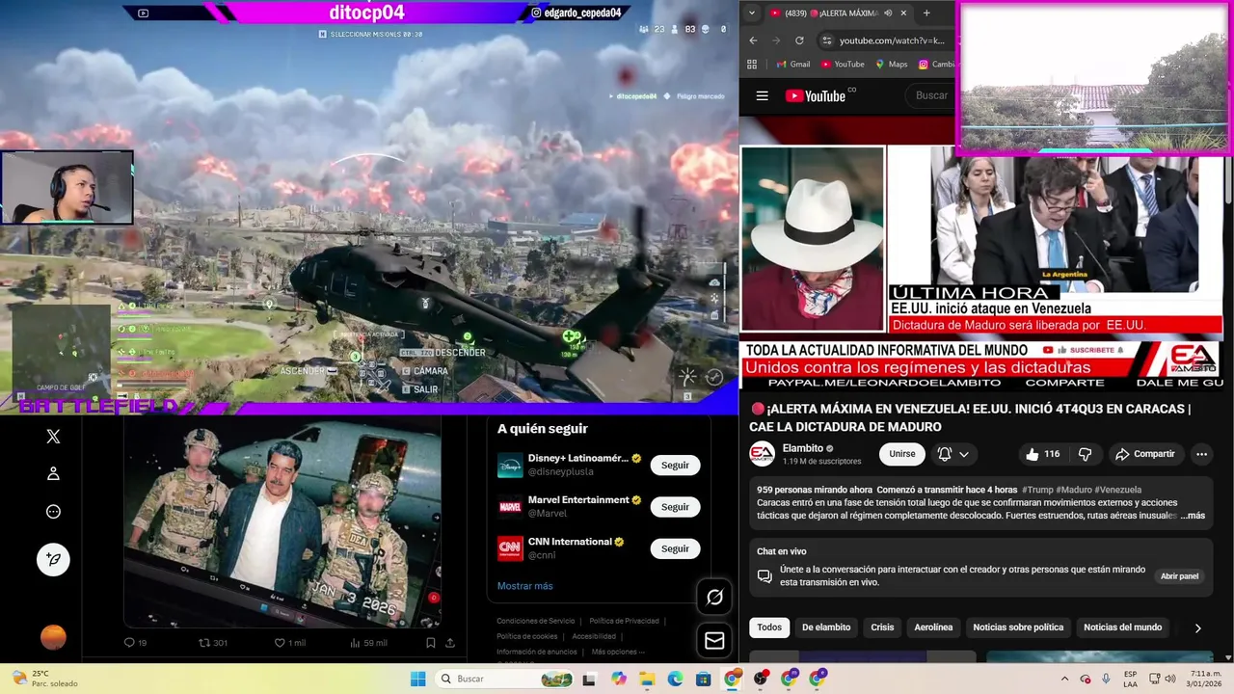1234x694 pixels.
Task: Open the Maps bookmark
Action: pyautogui.click(x=891, y=65)
